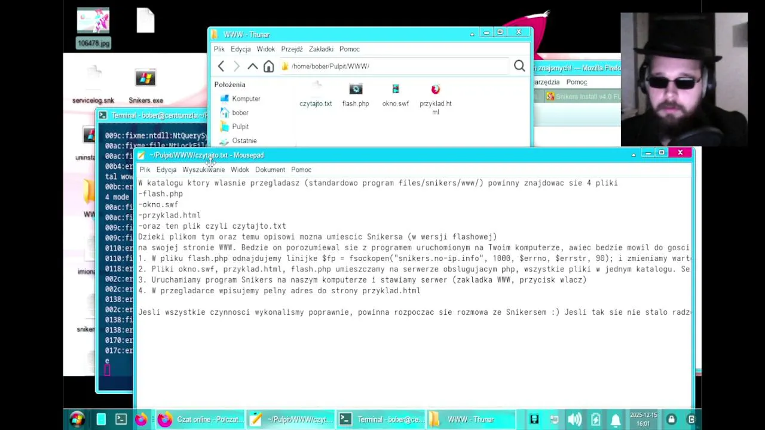Open home folder in Thunar toolbar

tap(268, 66)
